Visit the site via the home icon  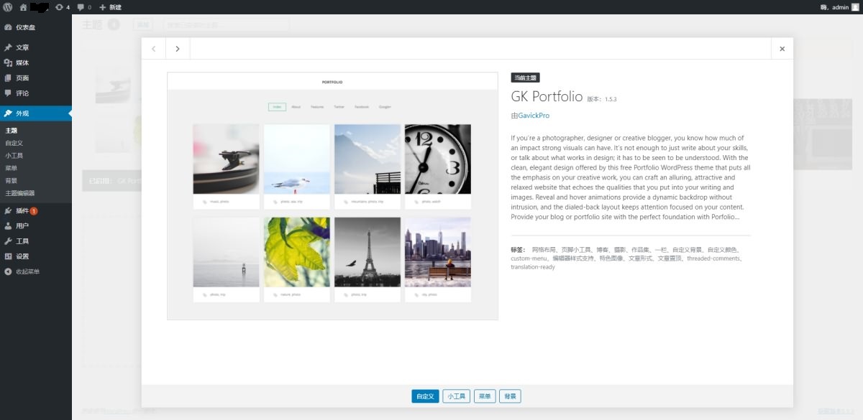click(24, 7)
